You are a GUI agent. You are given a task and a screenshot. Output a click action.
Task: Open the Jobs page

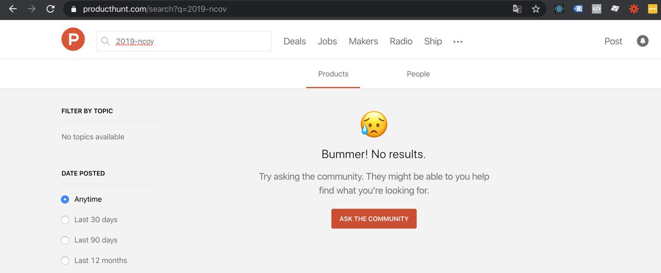click(327, 41)
